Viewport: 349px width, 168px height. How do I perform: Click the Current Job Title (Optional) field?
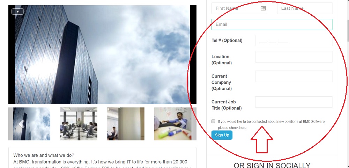pos(294,102)
